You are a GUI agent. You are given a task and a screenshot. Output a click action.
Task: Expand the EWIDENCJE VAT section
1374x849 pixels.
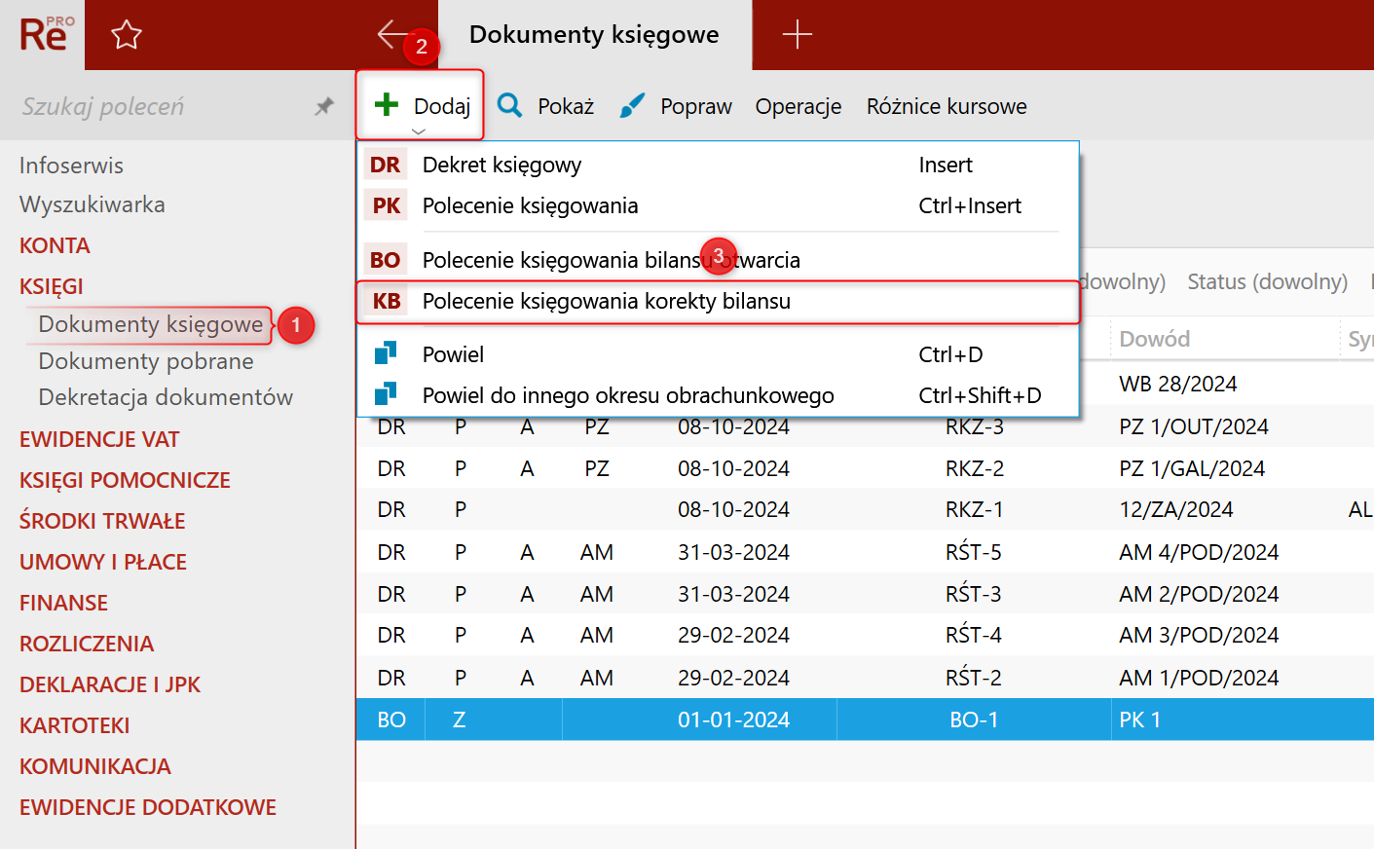click(x=99, y=439)
